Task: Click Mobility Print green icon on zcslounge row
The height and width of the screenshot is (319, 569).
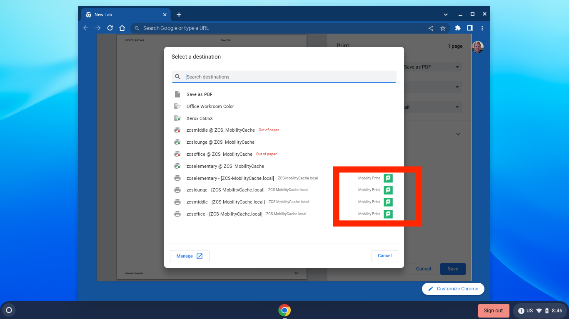Action: pyautogui.click(x=388, y=190)
